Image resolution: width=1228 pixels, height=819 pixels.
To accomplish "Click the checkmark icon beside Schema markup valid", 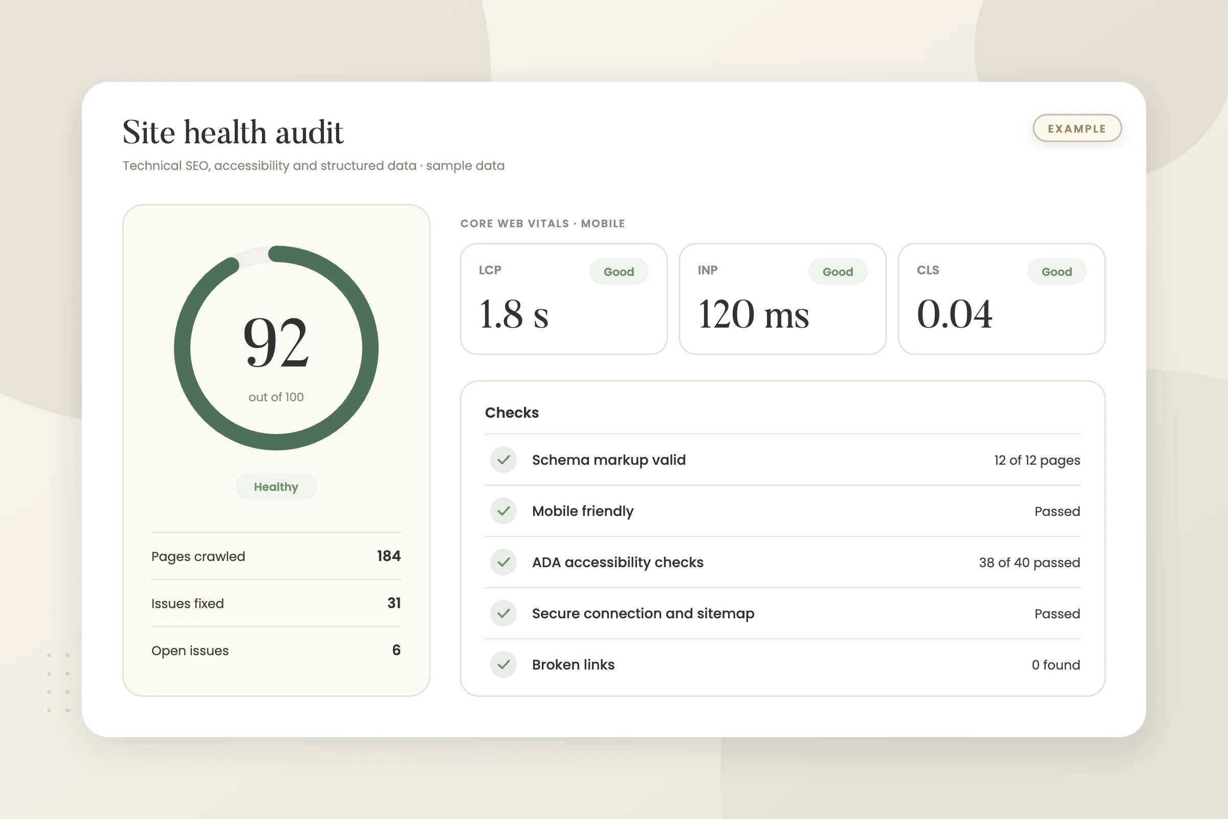I will 503,460.
